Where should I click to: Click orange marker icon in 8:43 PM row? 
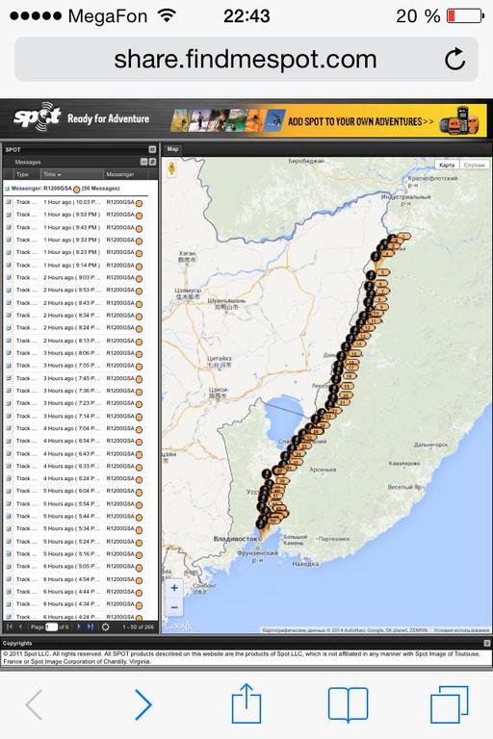tap(139, 303)
